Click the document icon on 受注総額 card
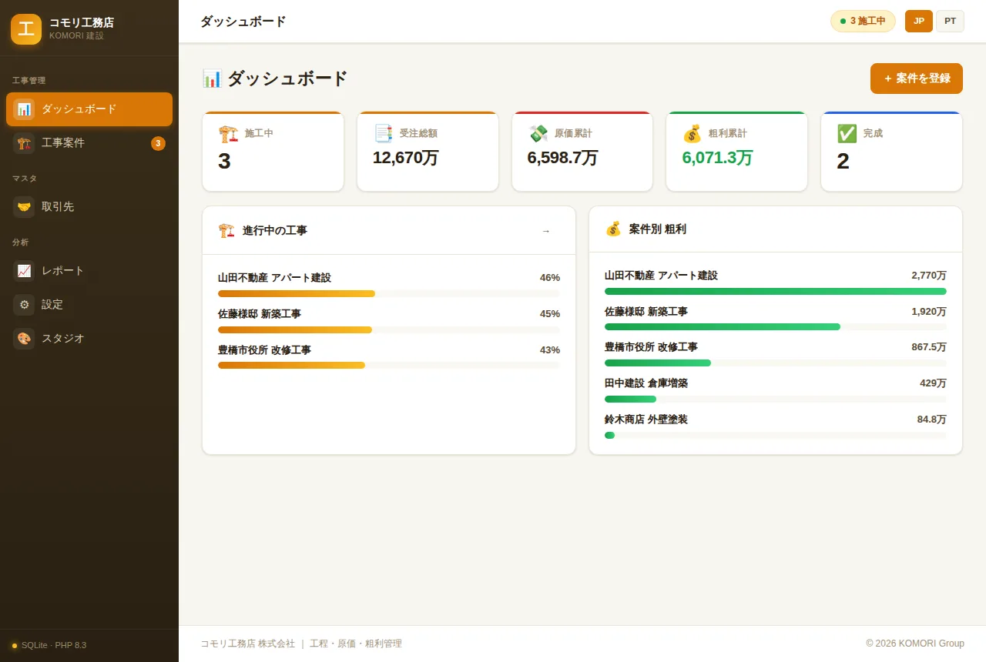 click(x=383, y=134)
